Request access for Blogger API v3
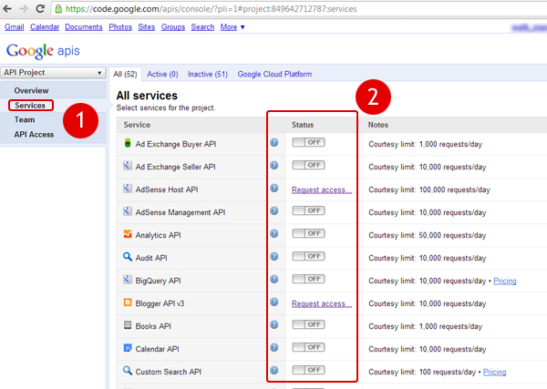Screen dimensions: 547x389 322,303
